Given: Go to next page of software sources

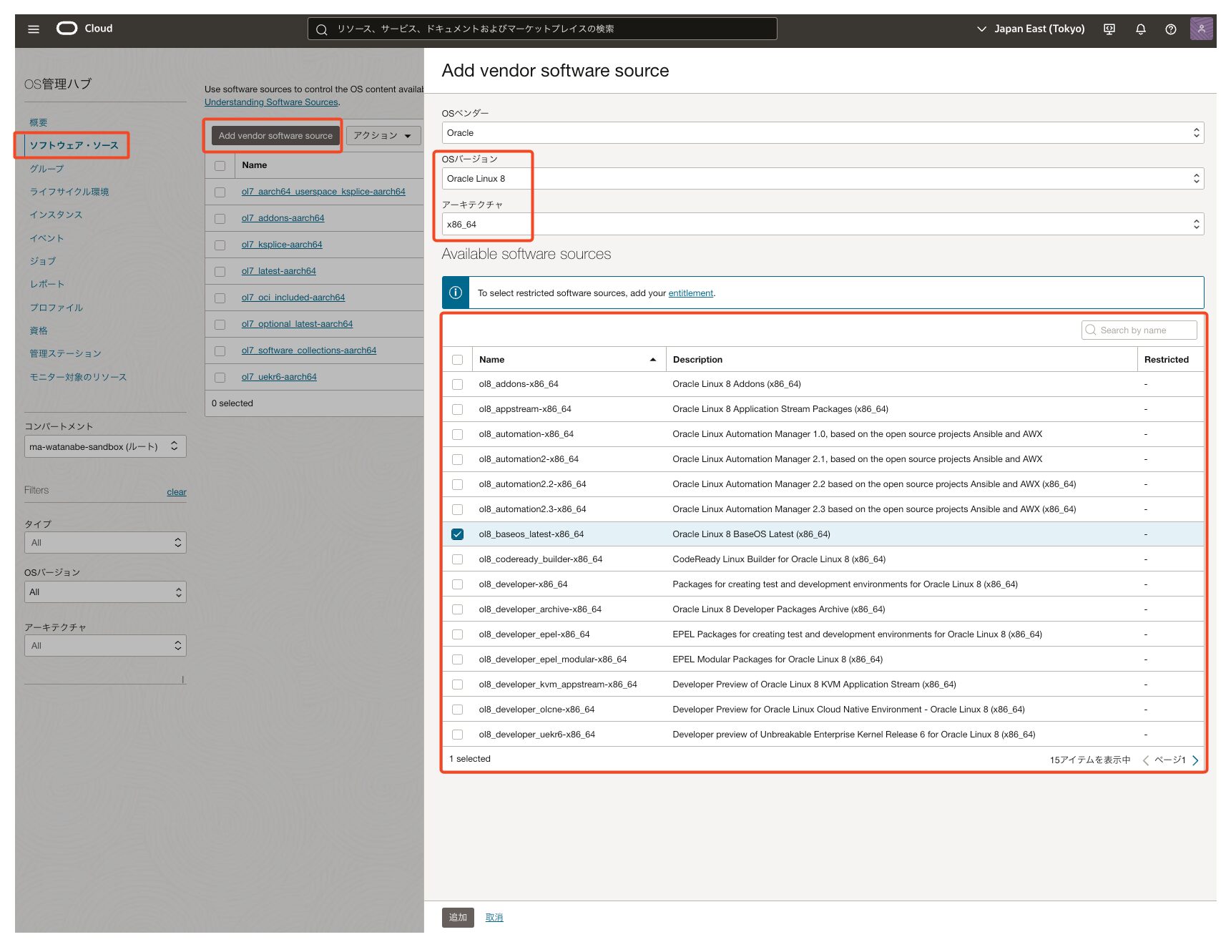Looking at the screenshot, I should (x=1195, y=760).
